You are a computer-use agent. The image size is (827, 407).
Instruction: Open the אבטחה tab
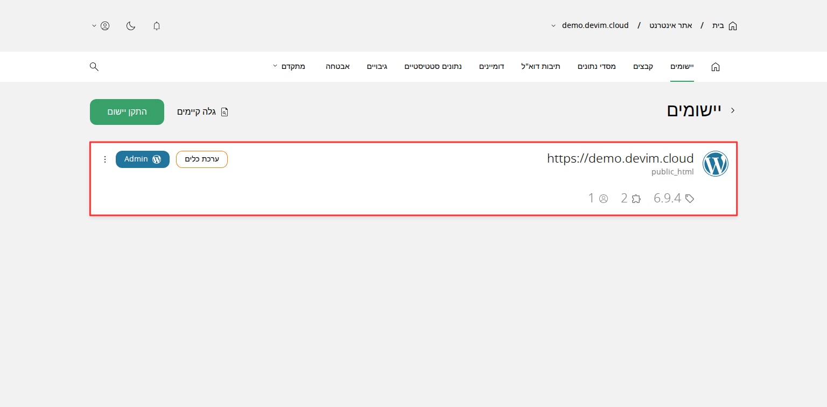(338, 66)
